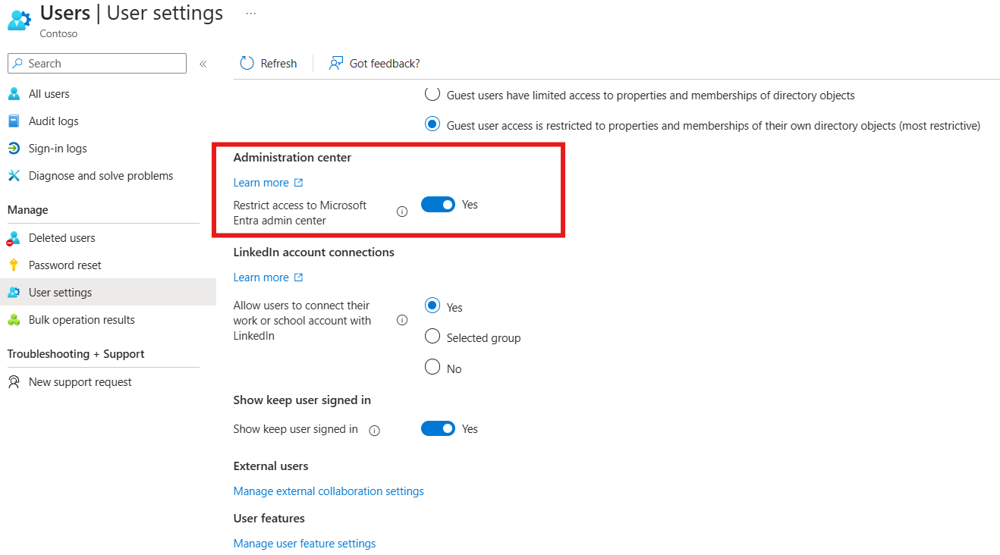Click Refresh on the toolbar
Screen dimensions: 1000x555
[x=268, y=63]
